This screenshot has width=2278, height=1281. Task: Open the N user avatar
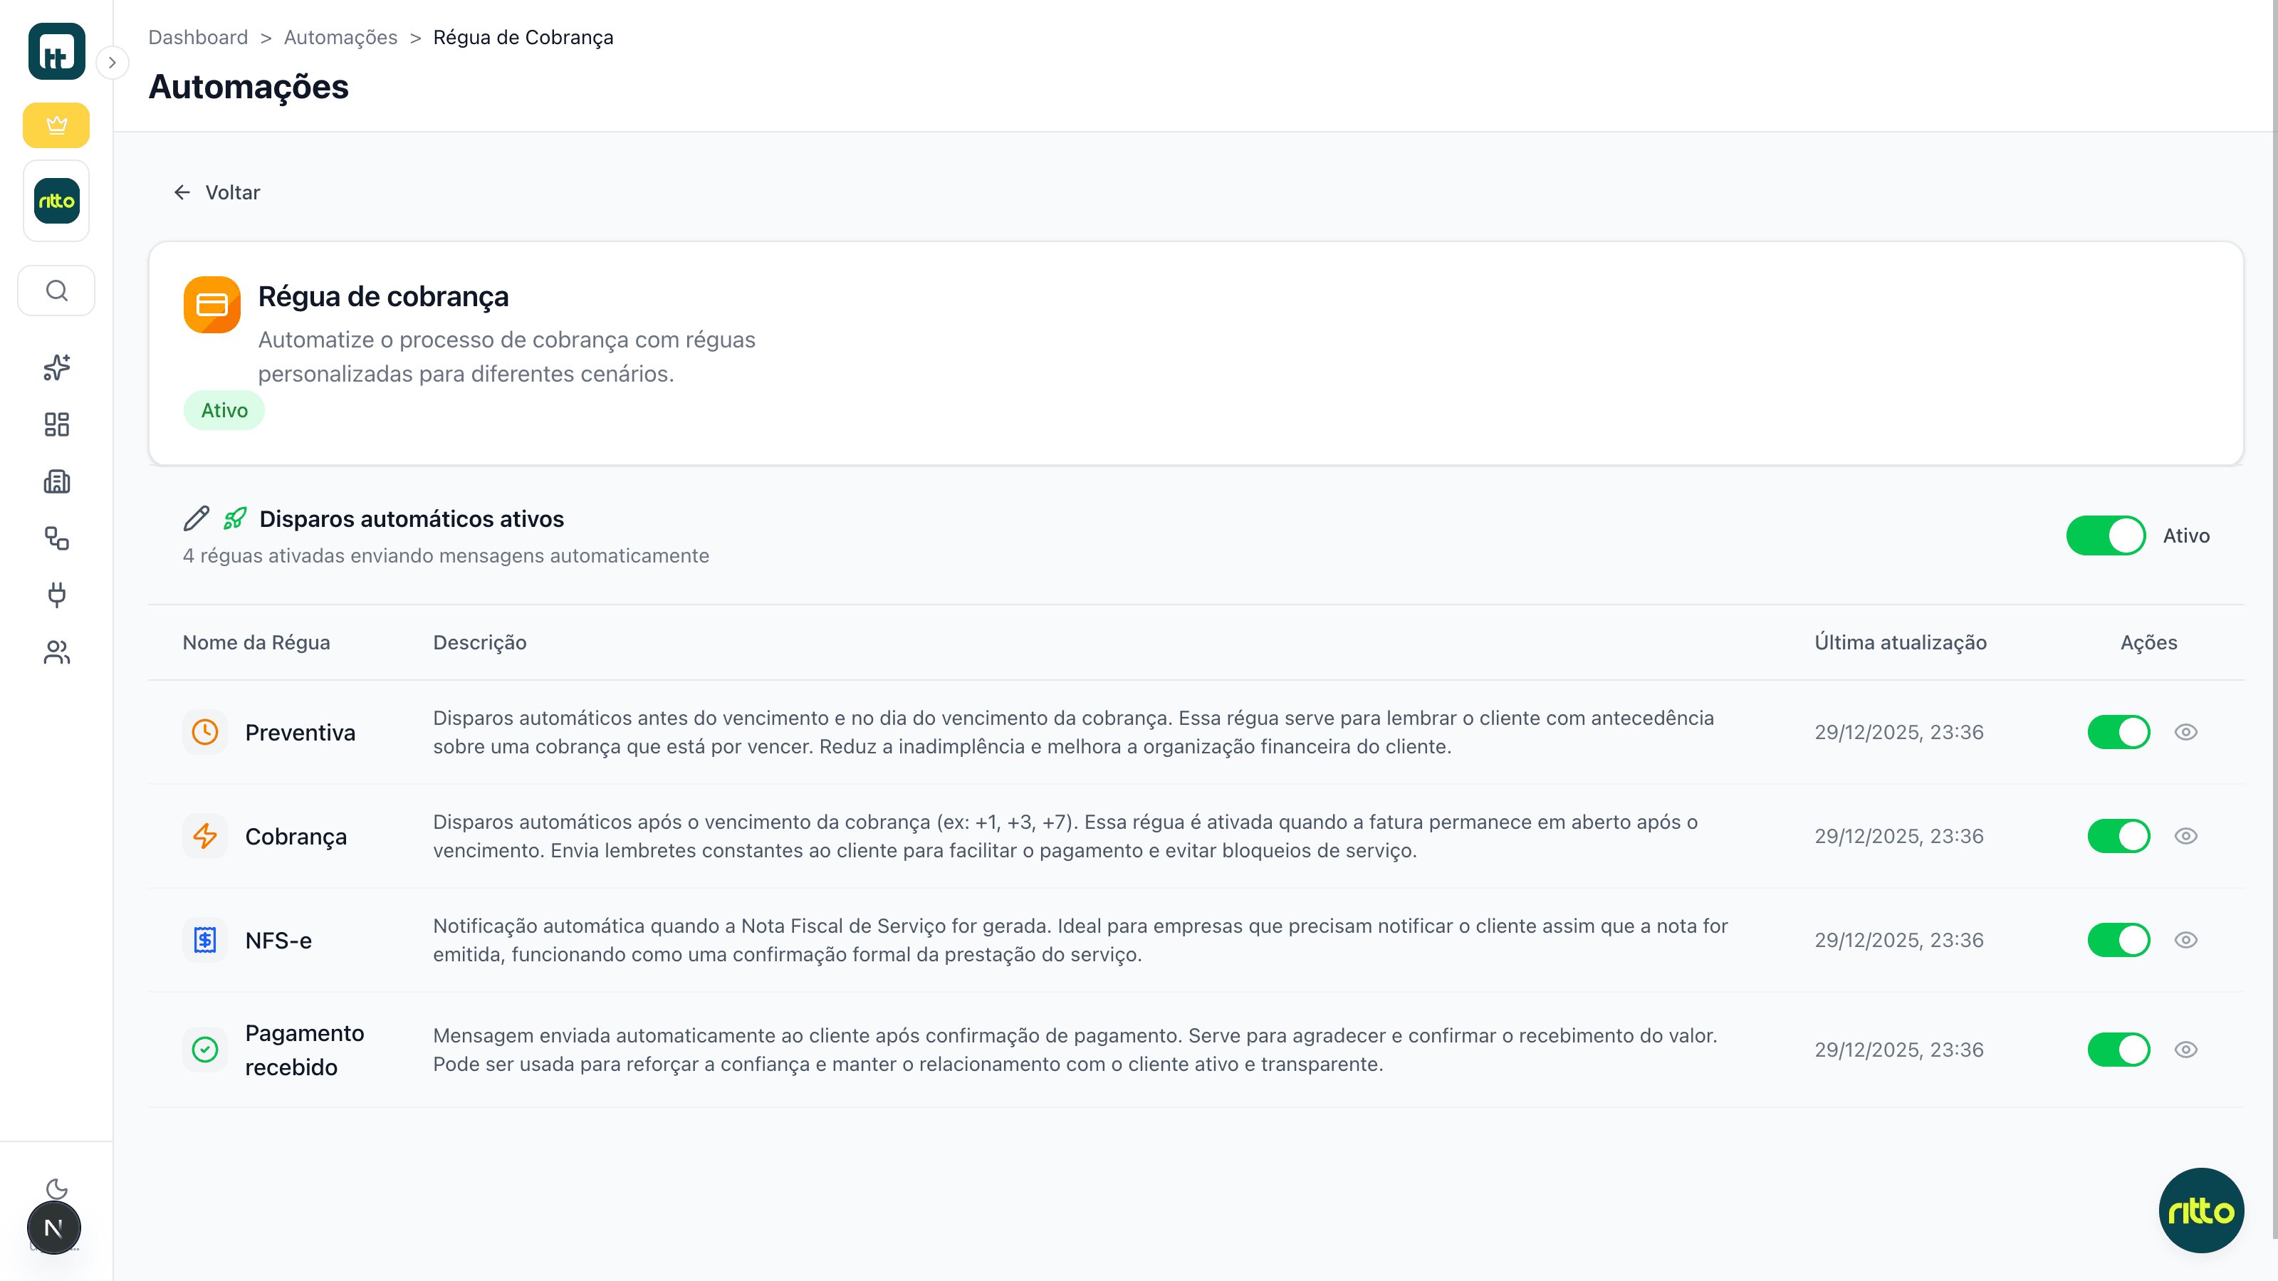[53, 1227]
